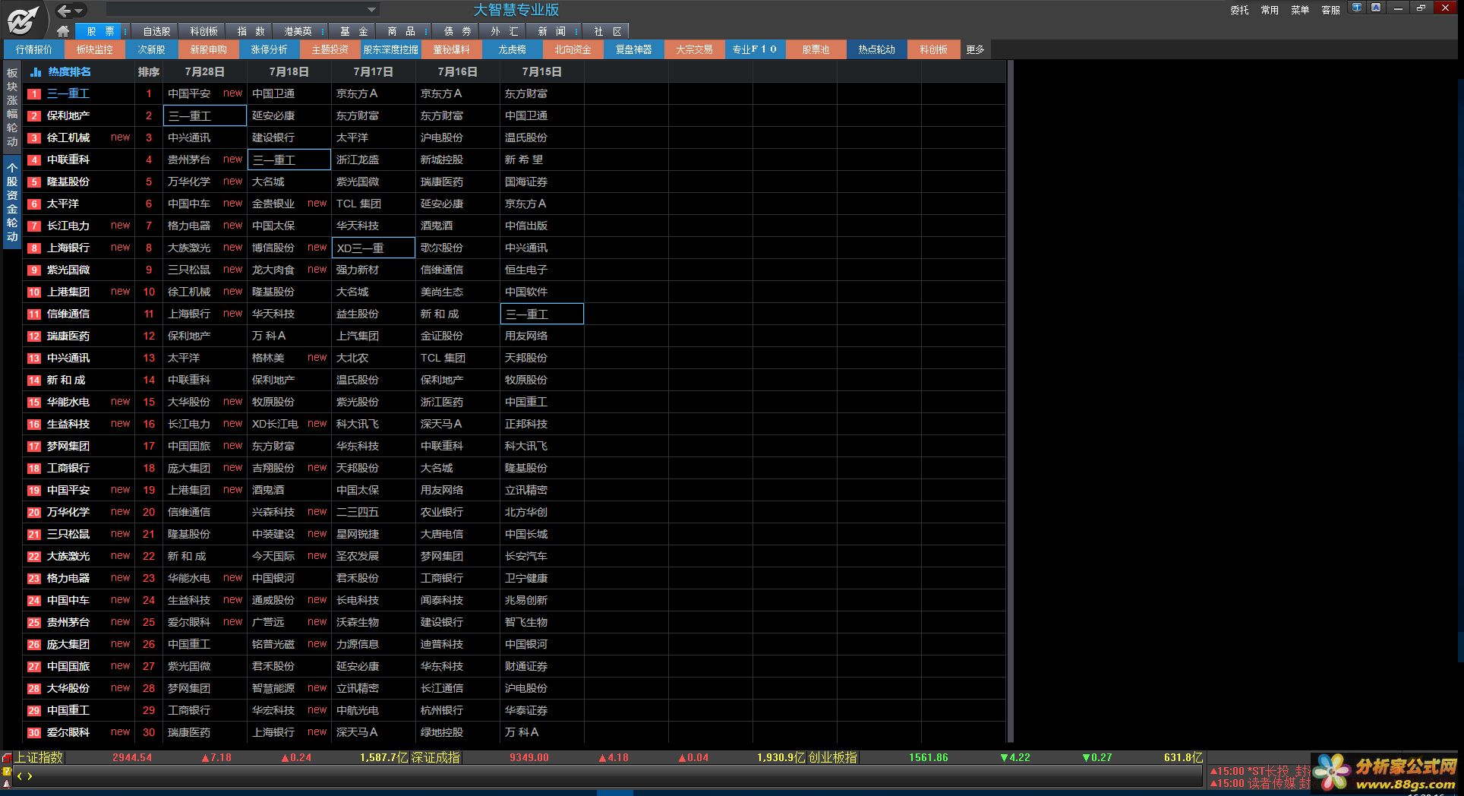The width and height of the screenshot is (1464, 796).
Task: Switch to the 基金 tab
Action: click(354, 31)
